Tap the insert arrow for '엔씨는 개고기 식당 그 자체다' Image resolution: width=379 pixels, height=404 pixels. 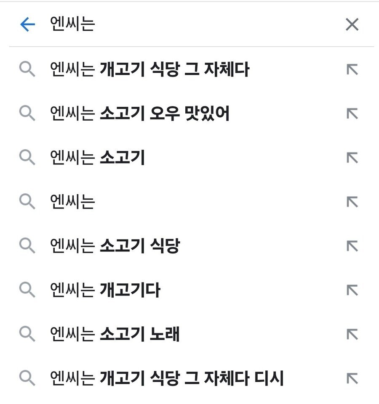(352, 70)
